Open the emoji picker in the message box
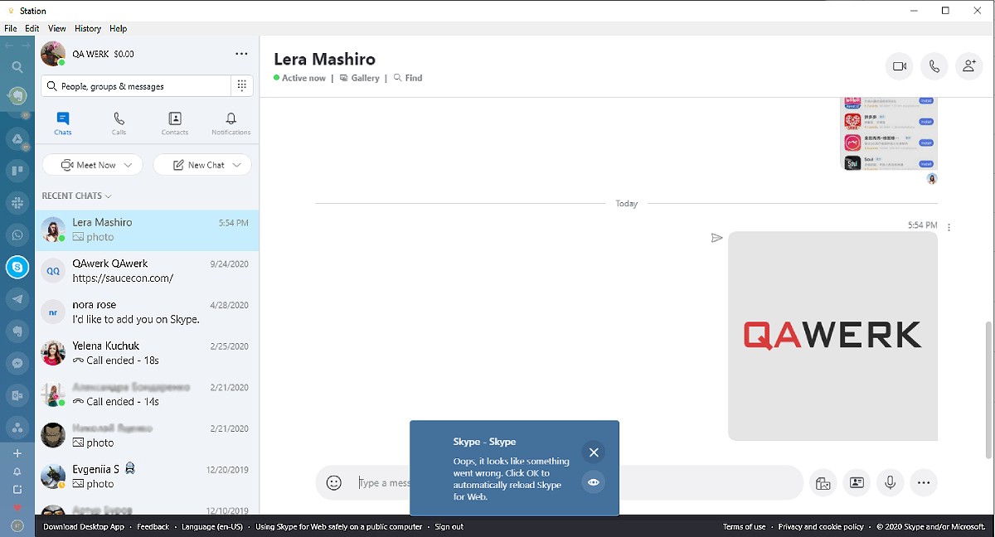Viewport: 995px width, 537px height. (334, 482)
